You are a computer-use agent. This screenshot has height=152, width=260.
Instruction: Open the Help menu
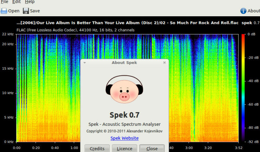click(x=30, y=2)
